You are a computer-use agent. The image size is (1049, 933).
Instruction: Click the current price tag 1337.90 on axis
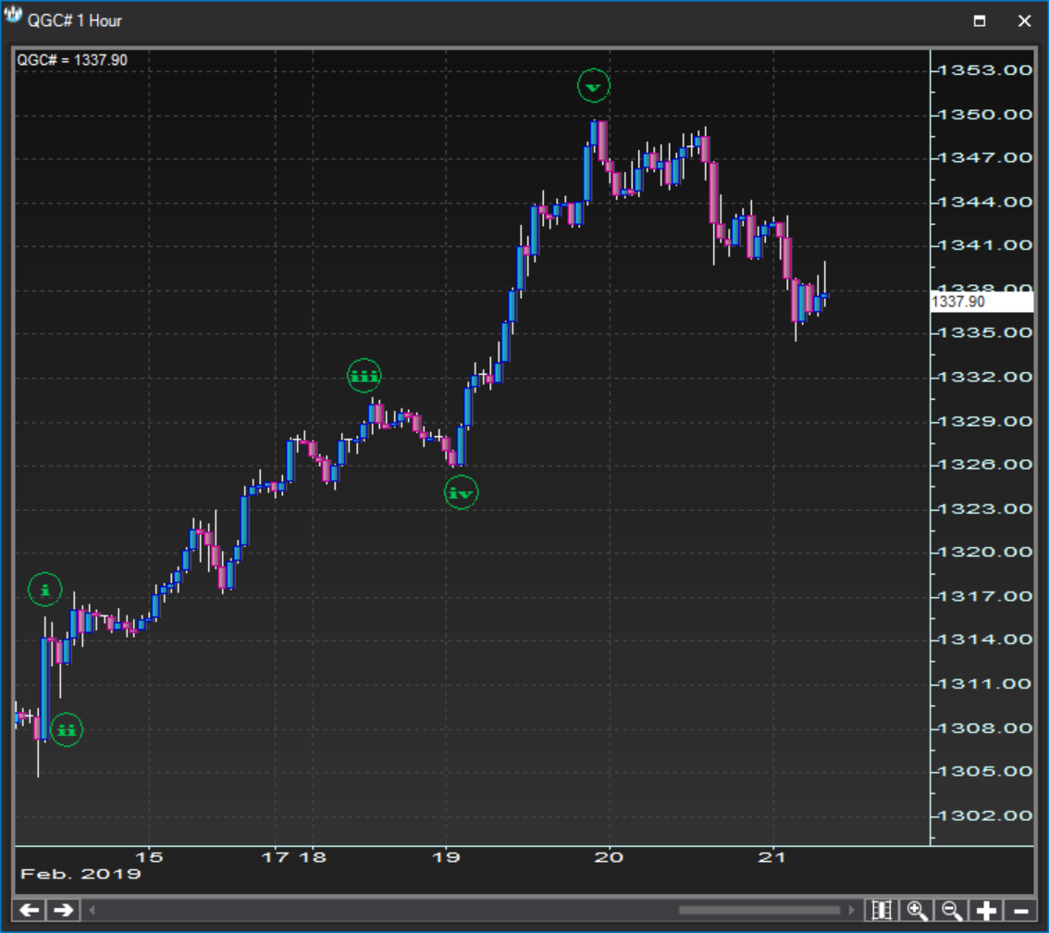(981, 302)
